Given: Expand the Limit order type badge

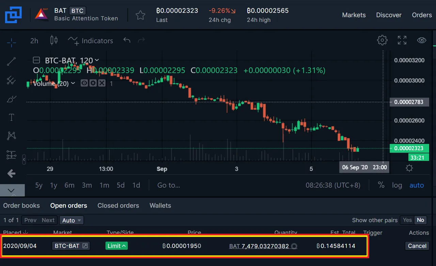Looking at the screenshot, I should [x=116, y=246].
